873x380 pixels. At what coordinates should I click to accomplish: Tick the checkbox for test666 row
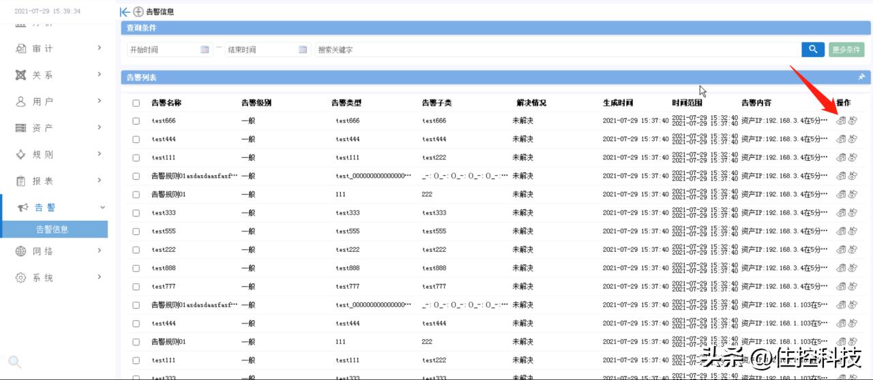pyautogui.click(x=136, y=121)
